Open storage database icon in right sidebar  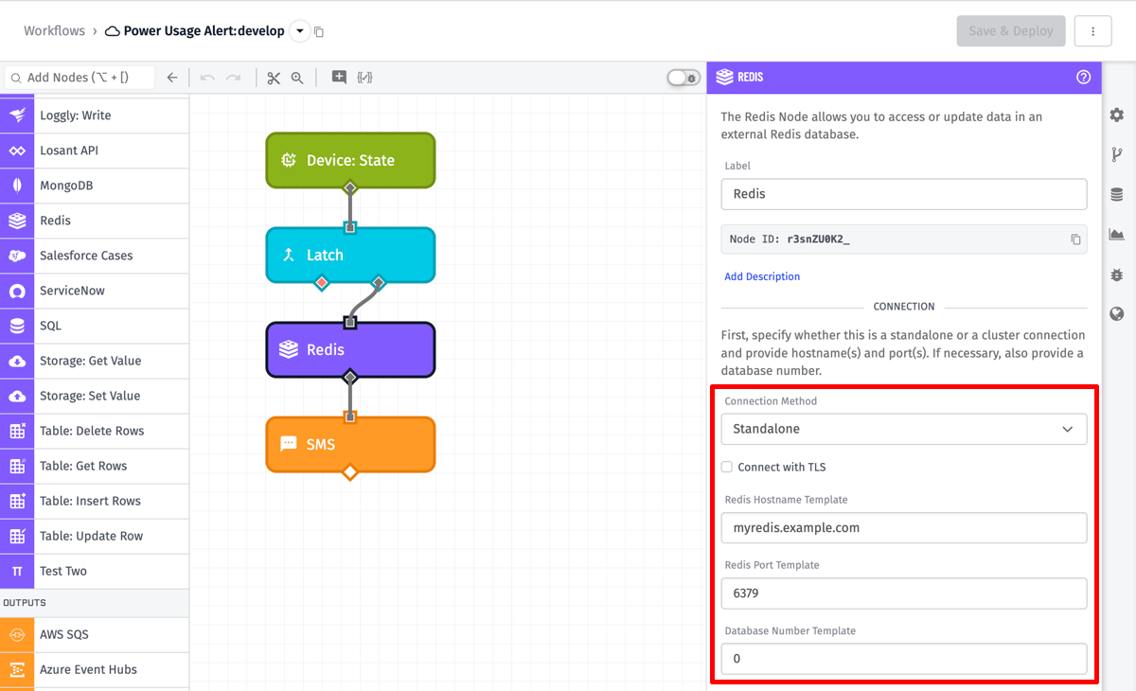pyautogui.click(x=1117, y=194)
